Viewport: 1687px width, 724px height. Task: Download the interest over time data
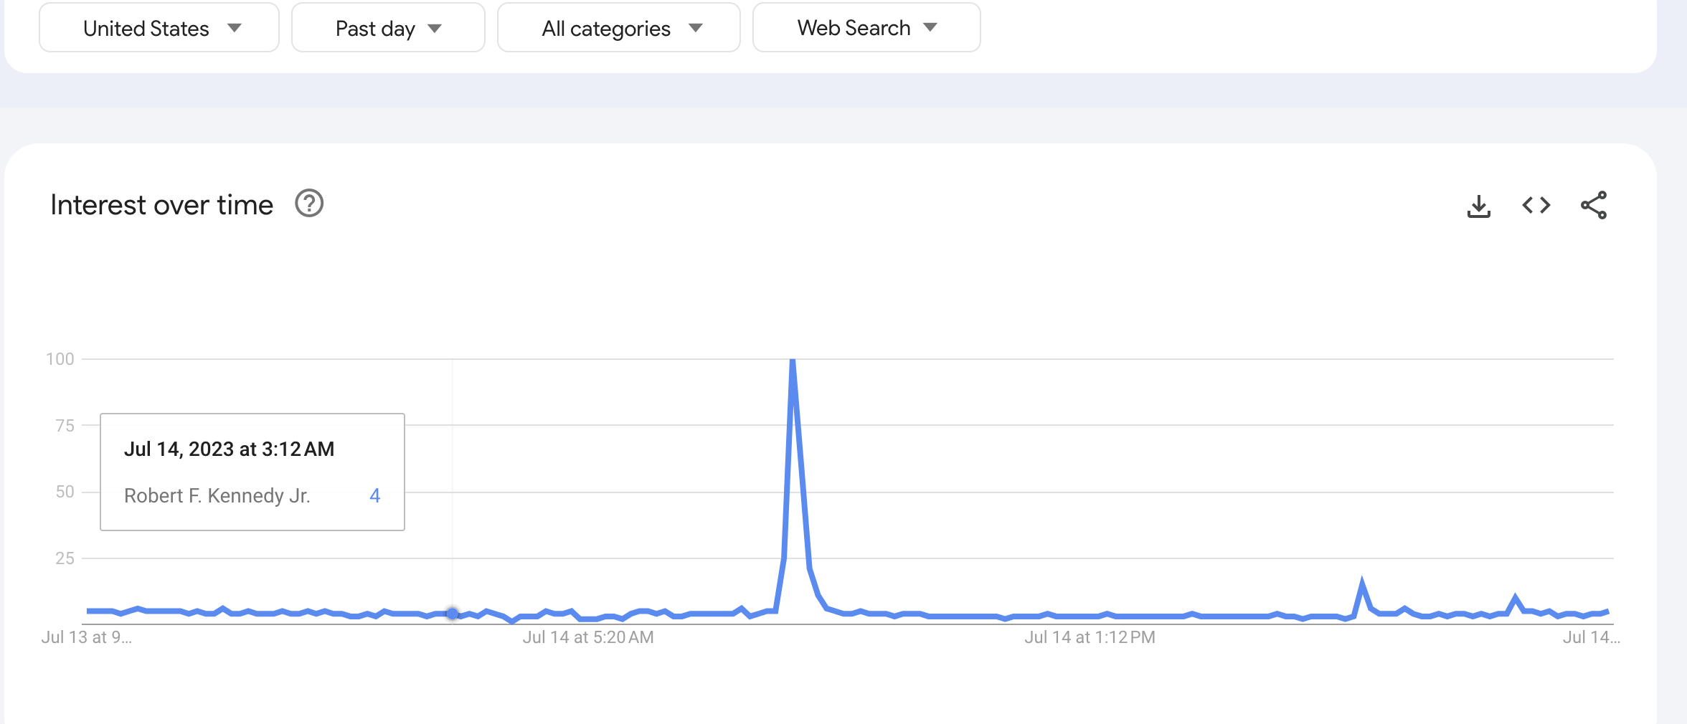point(1478,206)
